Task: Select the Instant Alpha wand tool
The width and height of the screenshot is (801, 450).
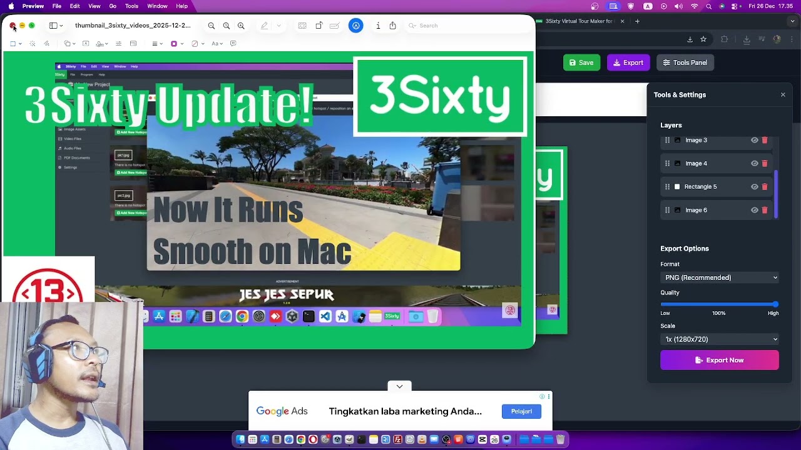Action: (33, 44)
